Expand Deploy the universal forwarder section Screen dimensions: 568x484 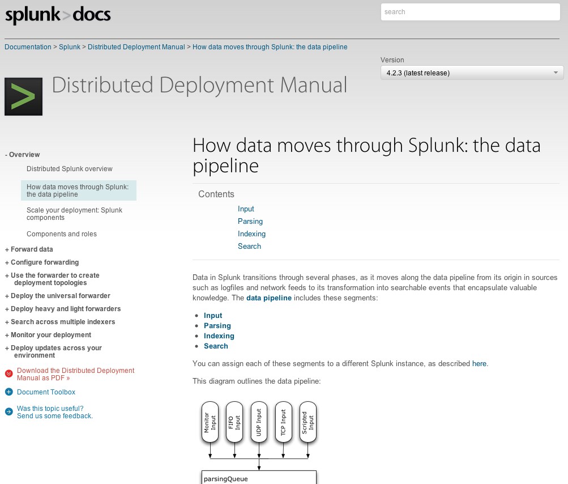click(58, 295)
